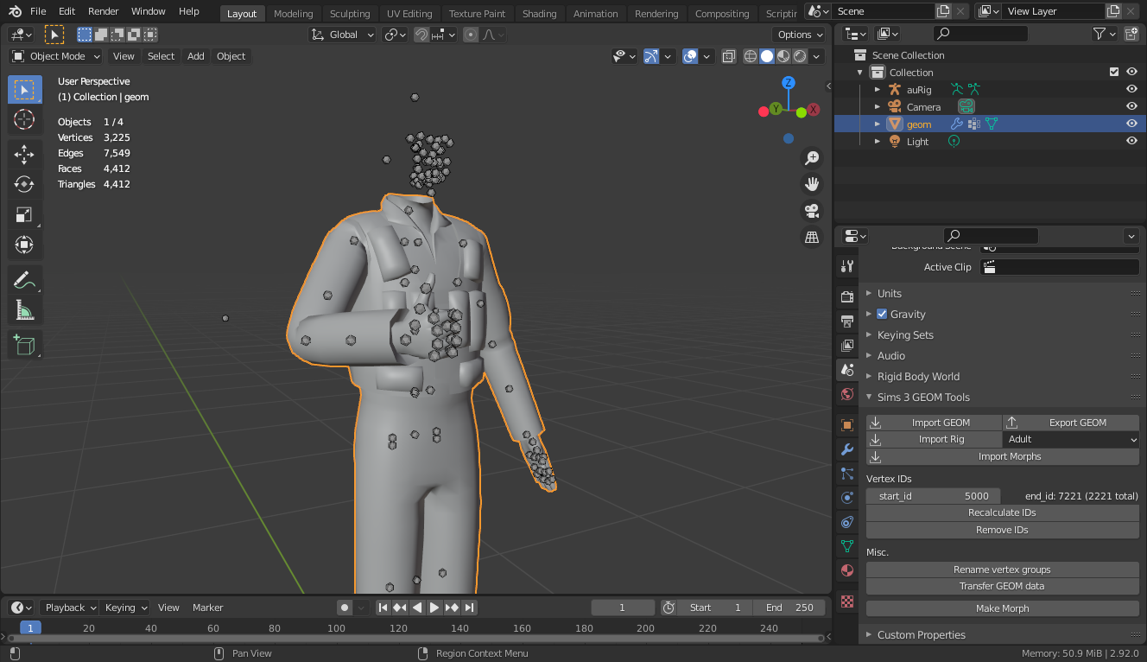1147x662 pixels.
Task: Click the Recalculate IDs button
Action: click(1003, 512)
